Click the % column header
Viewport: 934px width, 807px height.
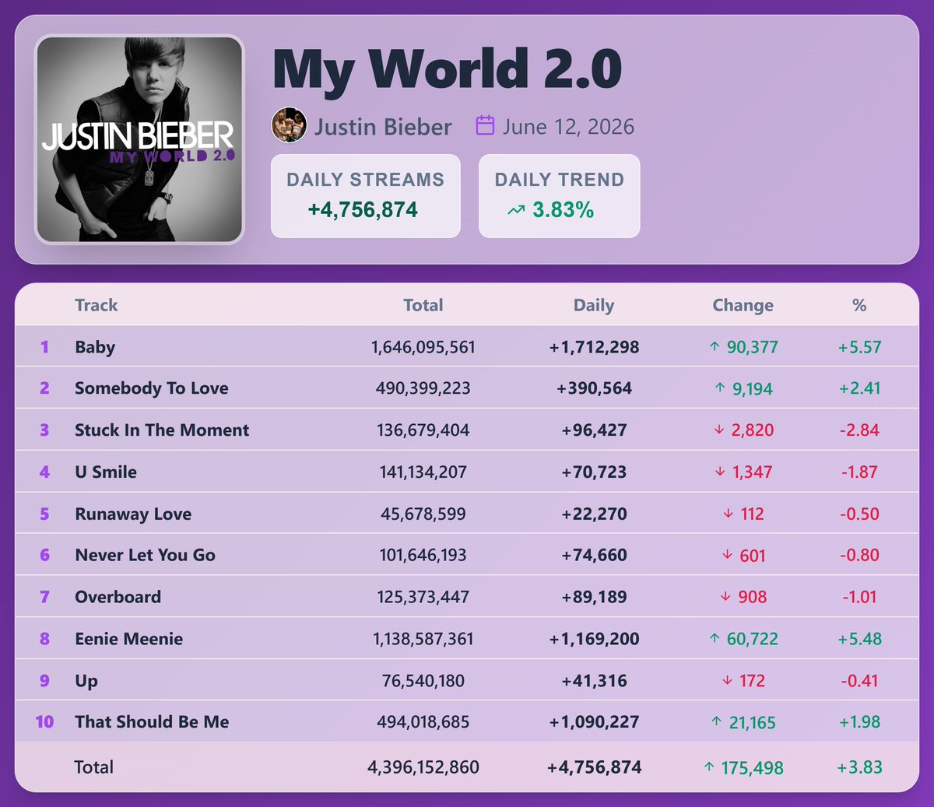coord(859,305)
